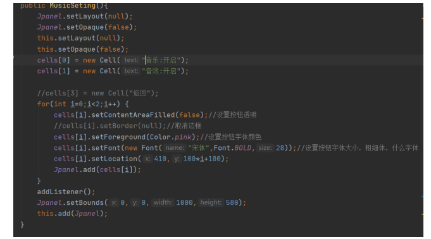Click the font name string "宋体"
431x239 pixels.
tap(199, 148)
